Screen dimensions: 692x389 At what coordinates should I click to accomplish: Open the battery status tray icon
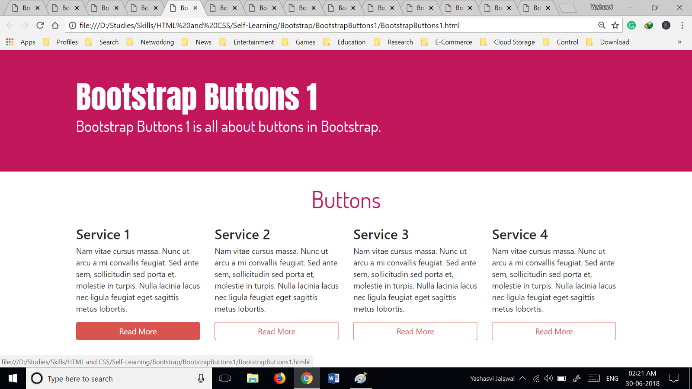click(561, 379)
